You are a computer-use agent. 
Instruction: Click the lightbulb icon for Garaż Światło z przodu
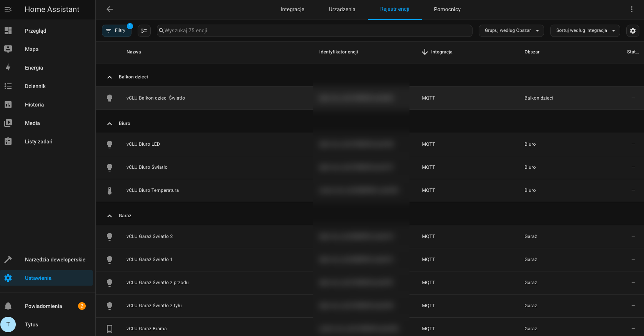[x=110, y=283]
